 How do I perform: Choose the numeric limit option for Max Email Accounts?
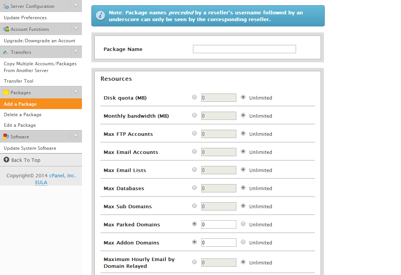pos(194,151)
